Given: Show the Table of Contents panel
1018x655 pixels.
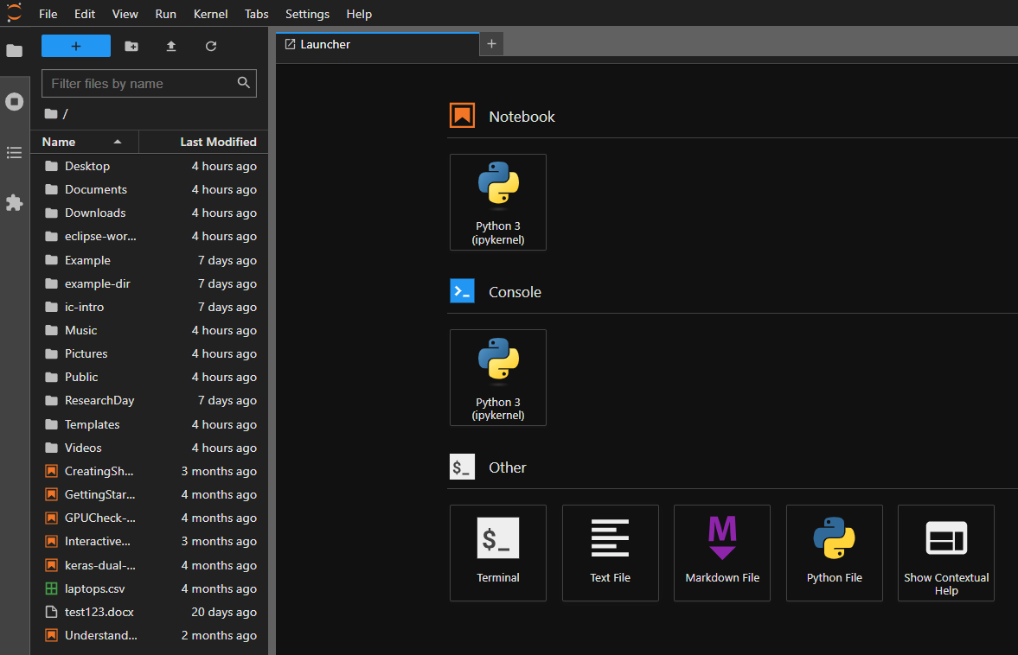Looking at the screenshot, I should coord(14,153).
